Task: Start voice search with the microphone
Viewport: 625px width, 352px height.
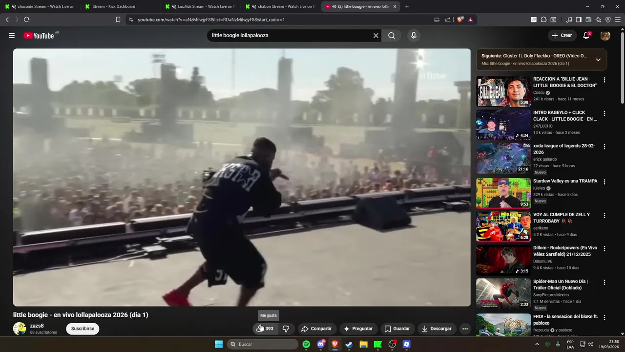Action: click(414, 35)
